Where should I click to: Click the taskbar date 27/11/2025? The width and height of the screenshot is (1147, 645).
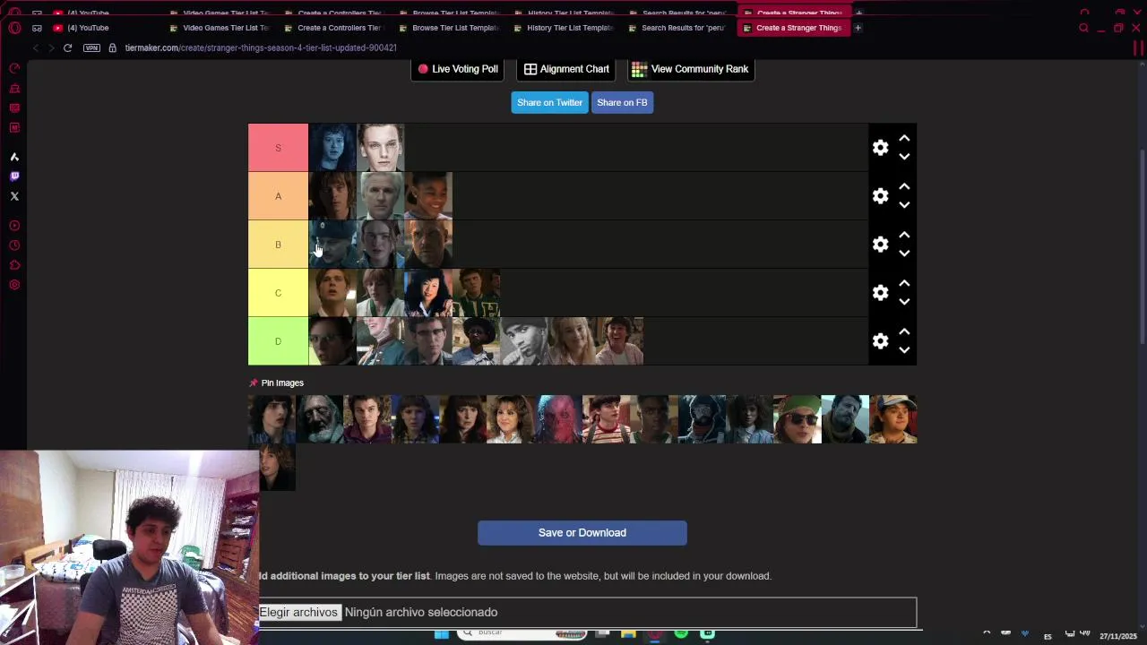(x=1117, y=636)
